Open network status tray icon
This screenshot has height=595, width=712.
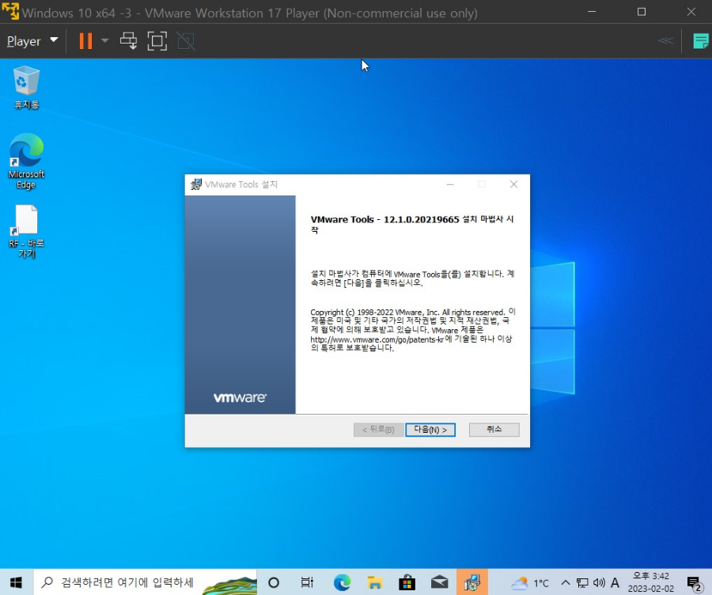coord(582,582)
